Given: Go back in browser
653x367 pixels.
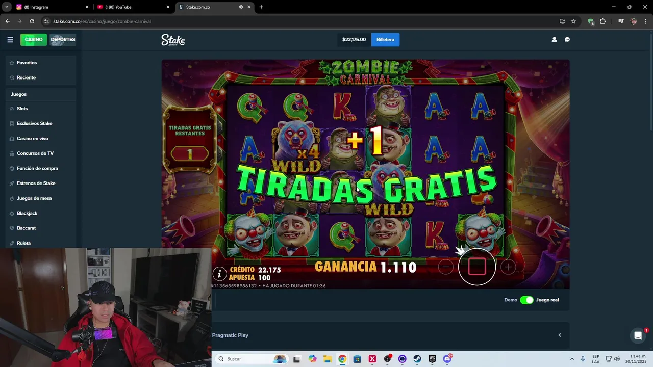Looking at the screenshot, I should pyautogui.click(x=7, y=21).
